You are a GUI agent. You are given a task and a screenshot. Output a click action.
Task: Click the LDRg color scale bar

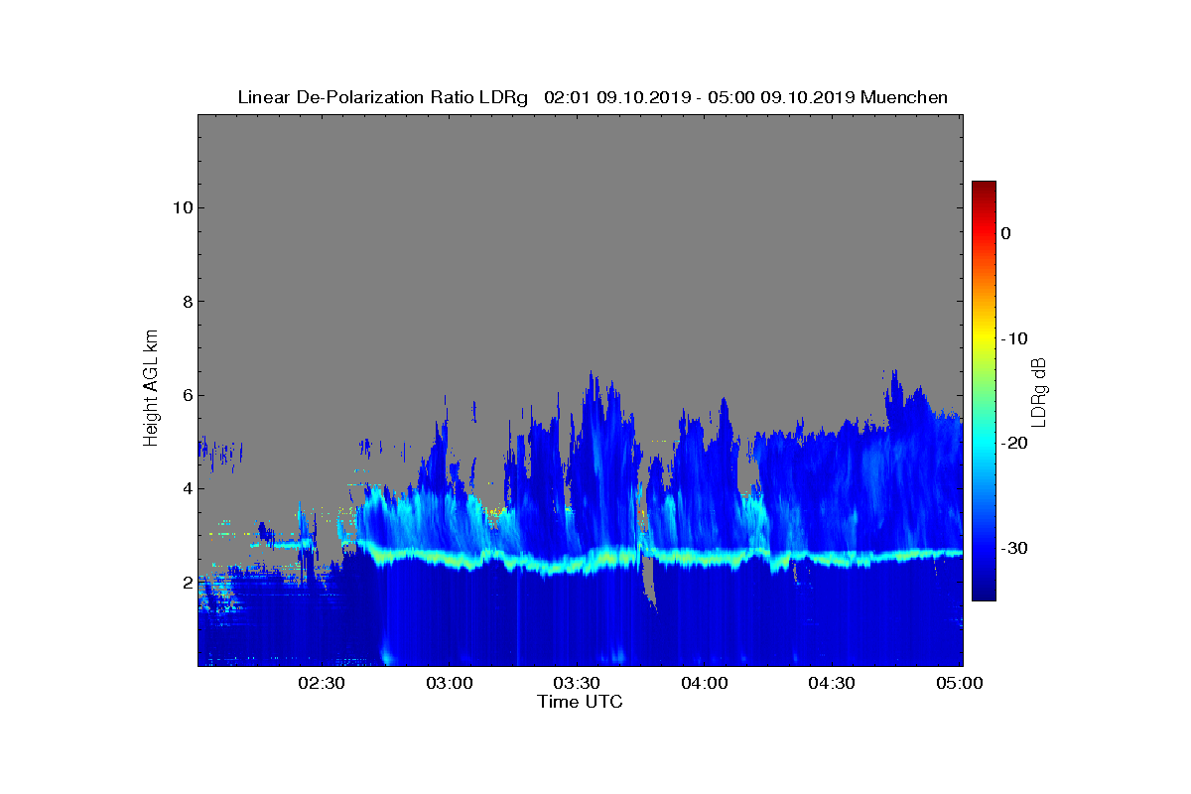984,391
